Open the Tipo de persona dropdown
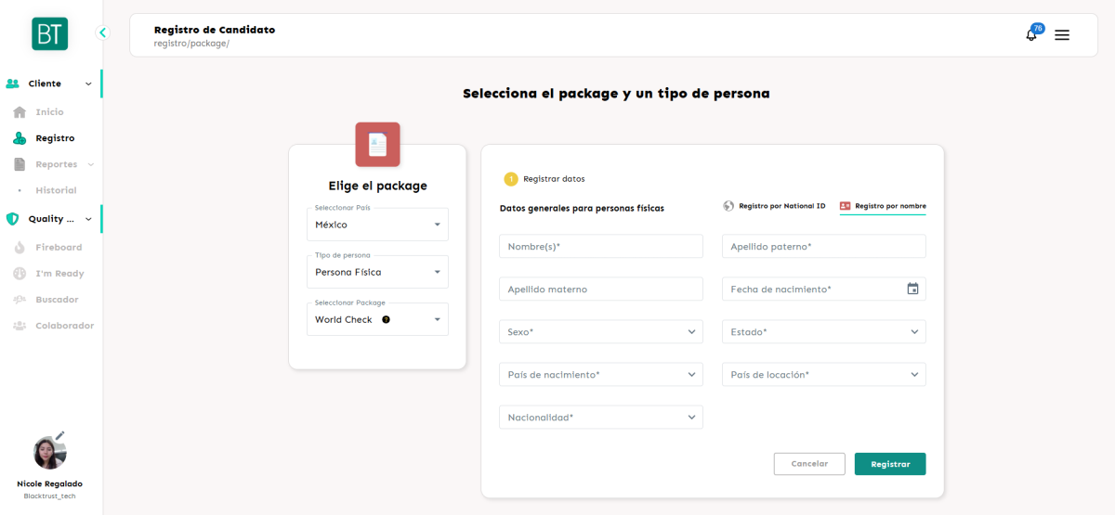Viewport: 1115px width, 515px height. [x=377, y=272]
